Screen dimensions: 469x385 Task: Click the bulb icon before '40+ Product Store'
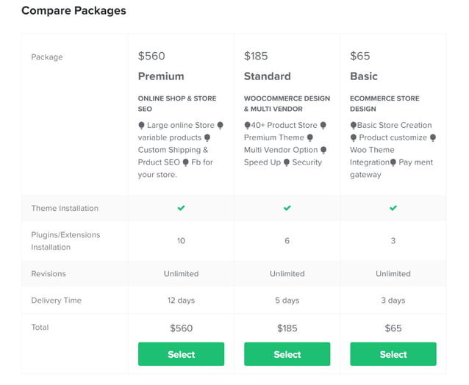coord(247,125)
